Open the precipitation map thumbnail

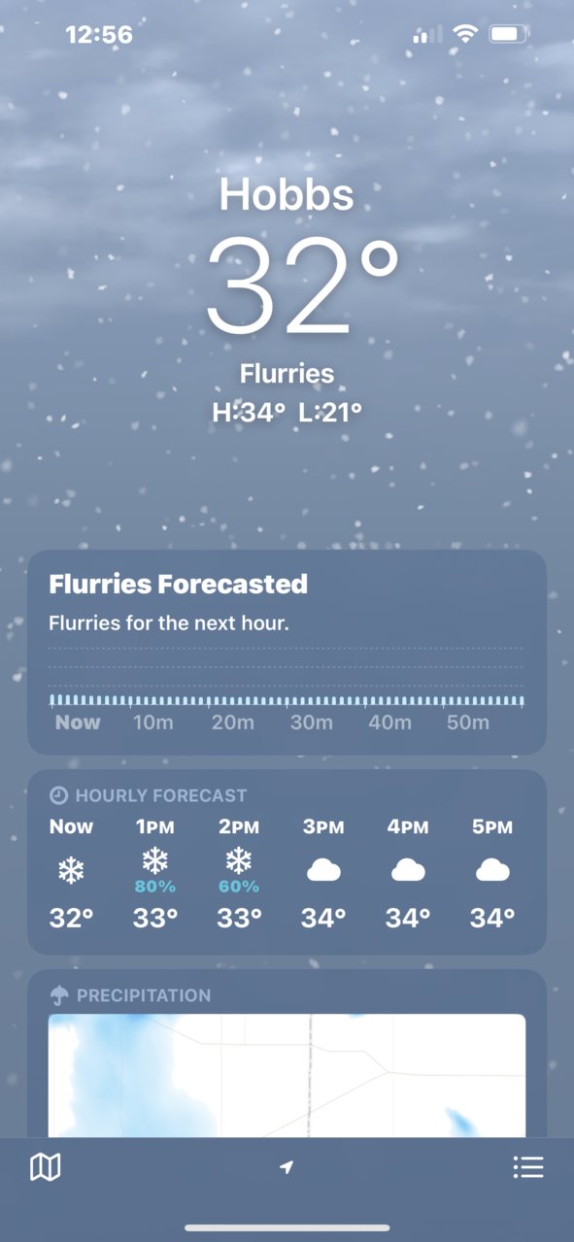(287, 1076)
